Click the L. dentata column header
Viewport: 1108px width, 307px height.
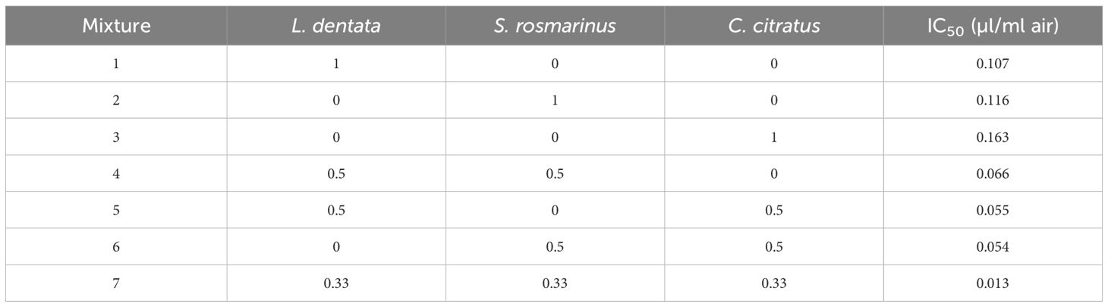tap(336, 27)
